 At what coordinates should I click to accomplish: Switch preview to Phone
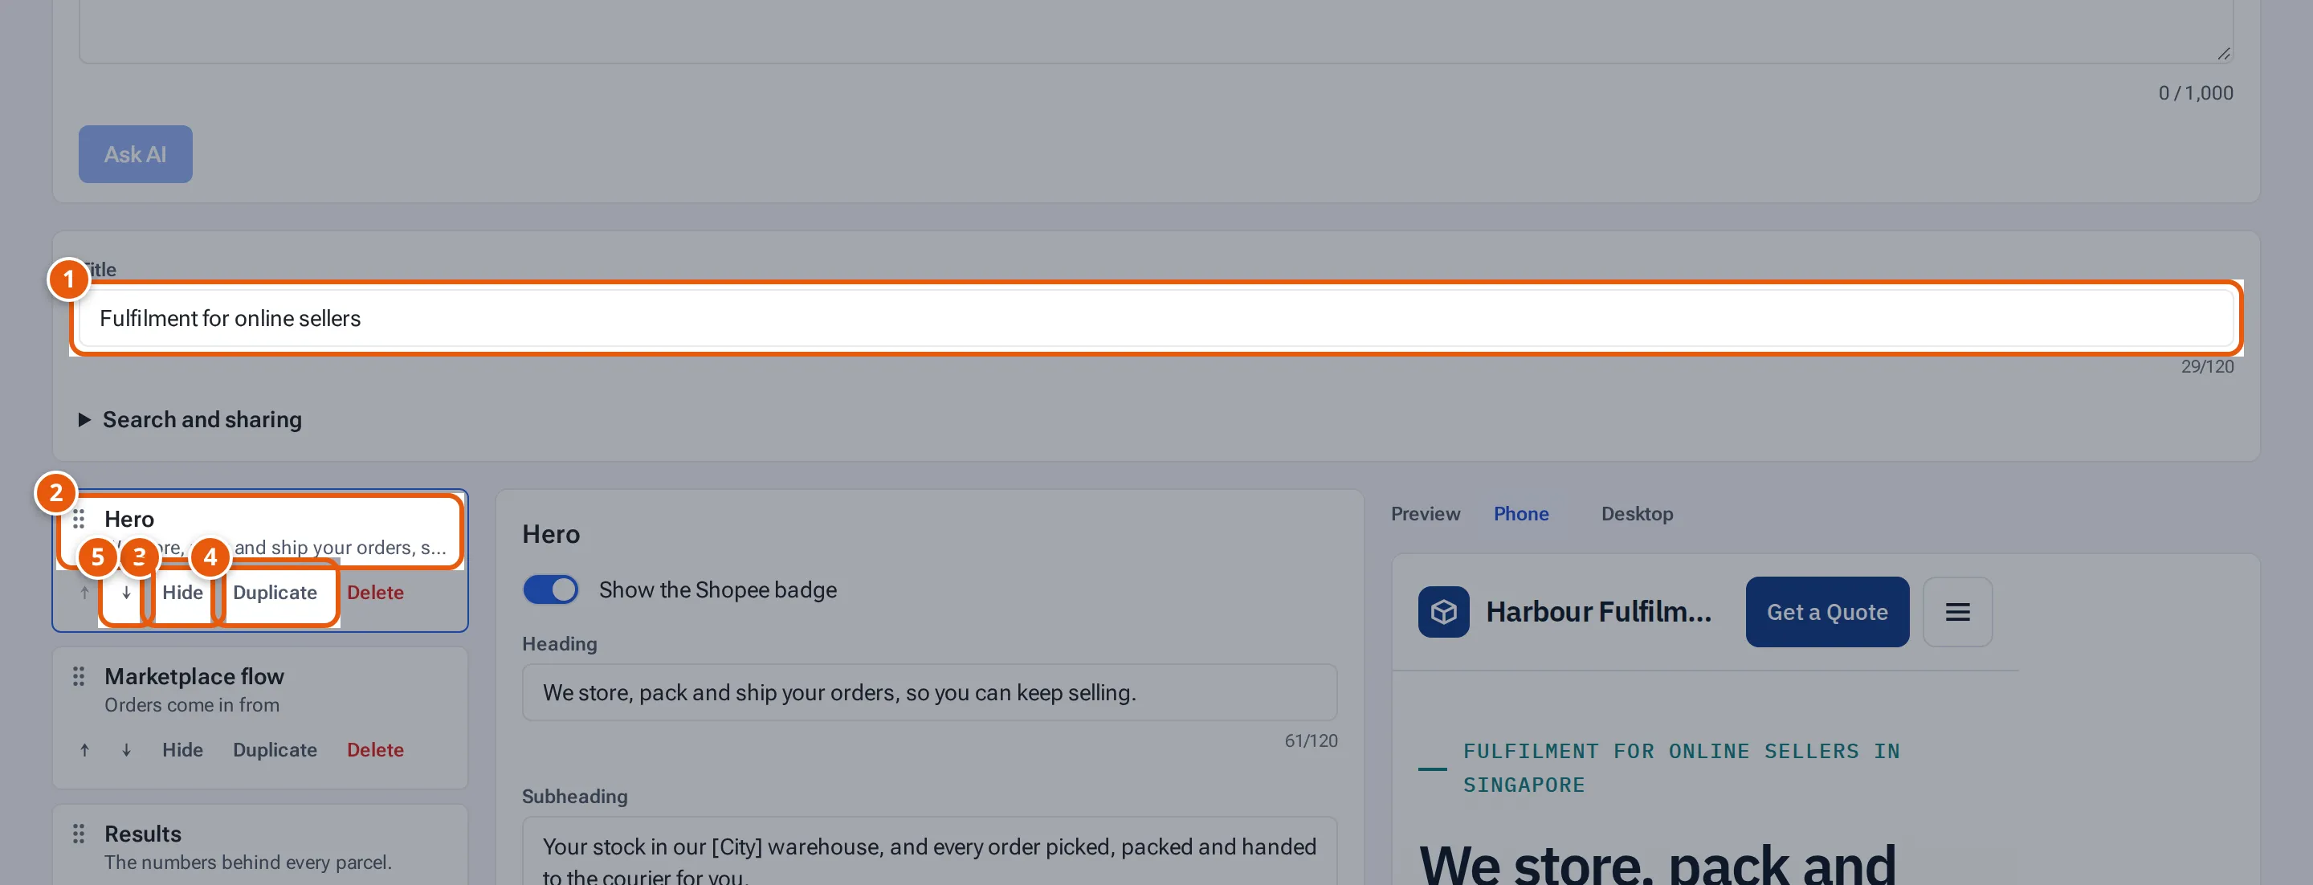[x=1521, y=514]
